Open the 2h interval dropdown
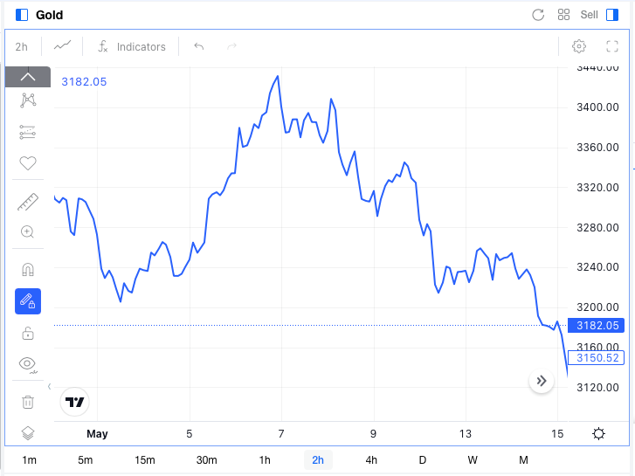This screenshot has width=635, height=476. click(22, 47)
